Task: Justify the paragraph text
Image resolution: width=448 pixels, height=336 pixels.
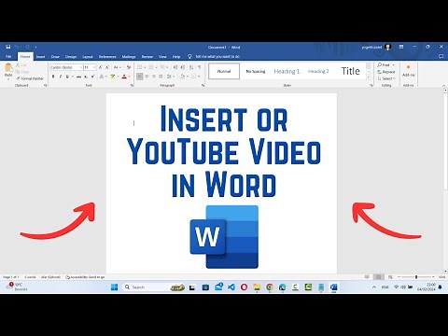Action: [161, 77]
